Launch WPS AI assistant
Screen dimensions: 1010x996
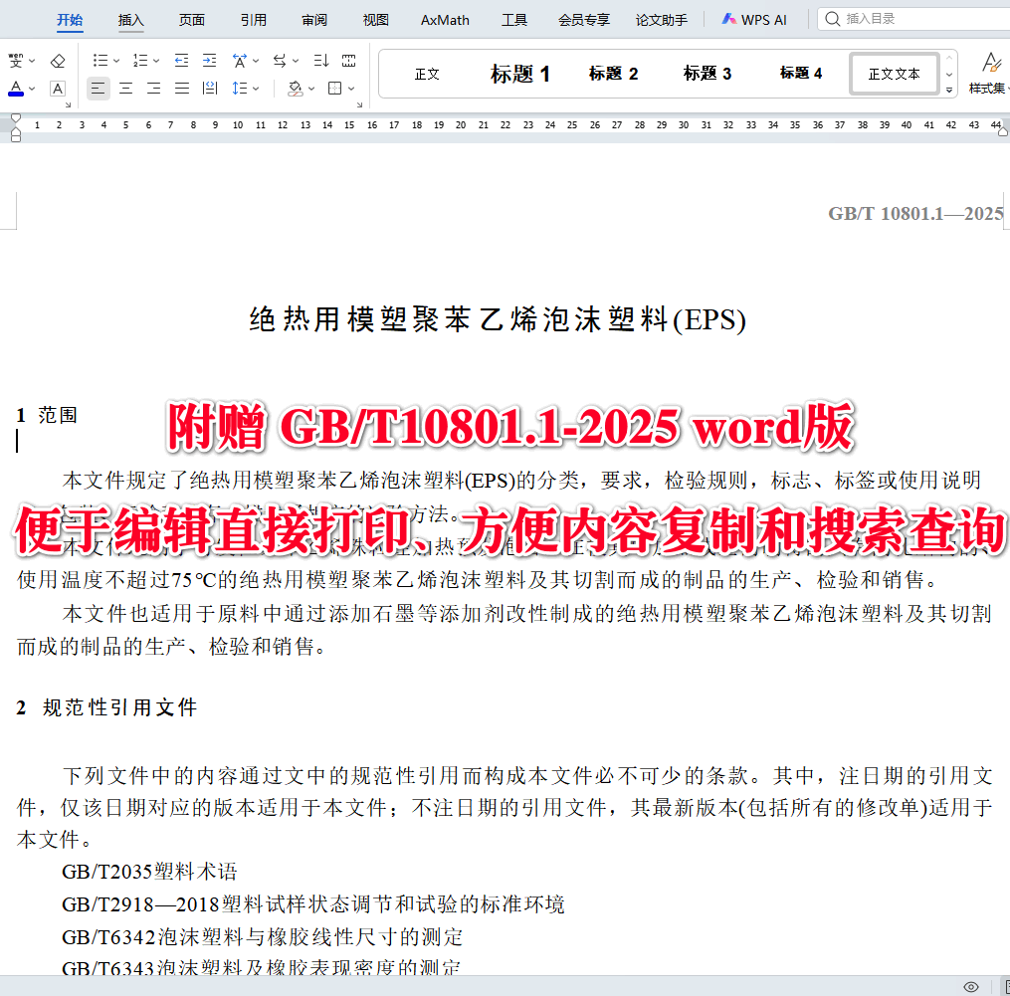coord(754,19)
